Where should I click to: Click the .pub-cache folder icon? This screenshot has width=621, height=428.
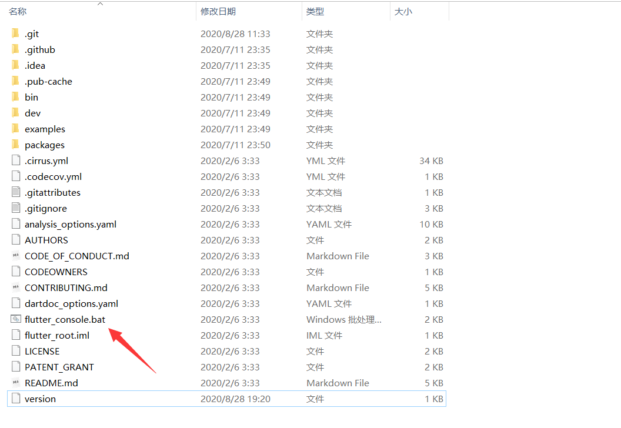coord(15,81)
